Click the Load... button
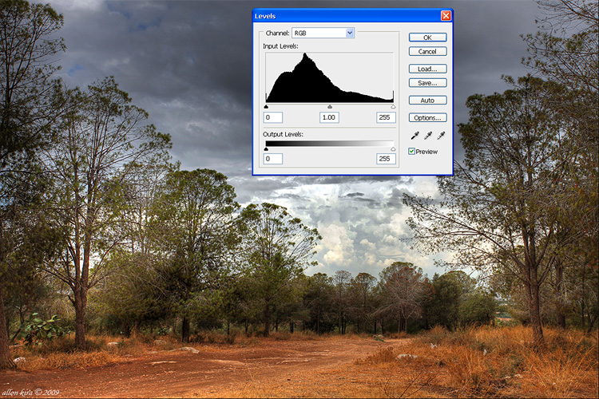This screenshot has height=399, width=599. [427, 69]
